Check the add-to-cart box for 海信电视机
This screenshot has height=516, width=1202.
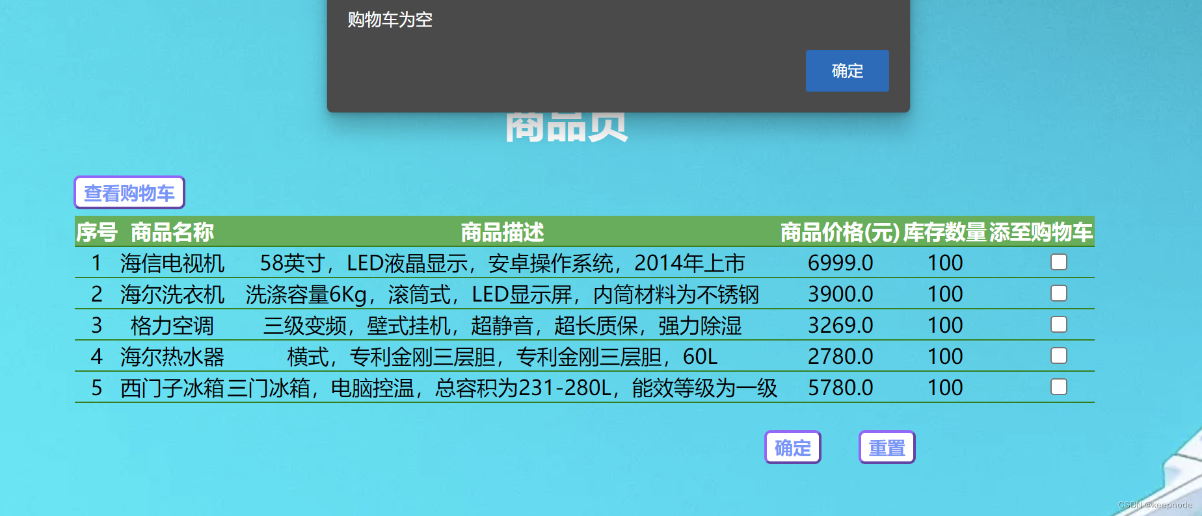(x=1059, y=262)
